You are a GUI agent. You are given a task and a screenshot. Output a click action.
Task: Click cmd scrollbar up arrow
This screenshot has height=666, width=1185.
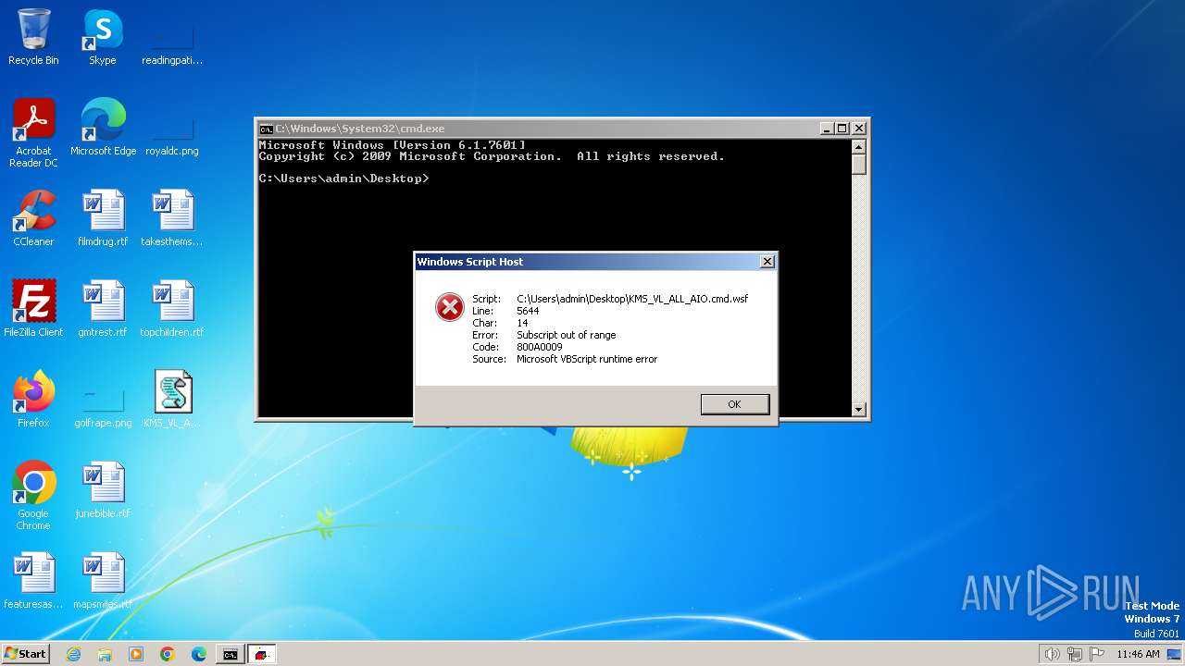pos(858,146)
